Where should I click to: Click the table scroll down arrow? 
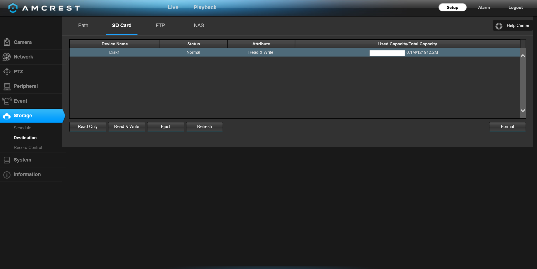point(523,111)
